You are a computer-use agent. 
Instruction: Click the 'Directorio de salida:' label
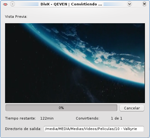pos(23,129)
